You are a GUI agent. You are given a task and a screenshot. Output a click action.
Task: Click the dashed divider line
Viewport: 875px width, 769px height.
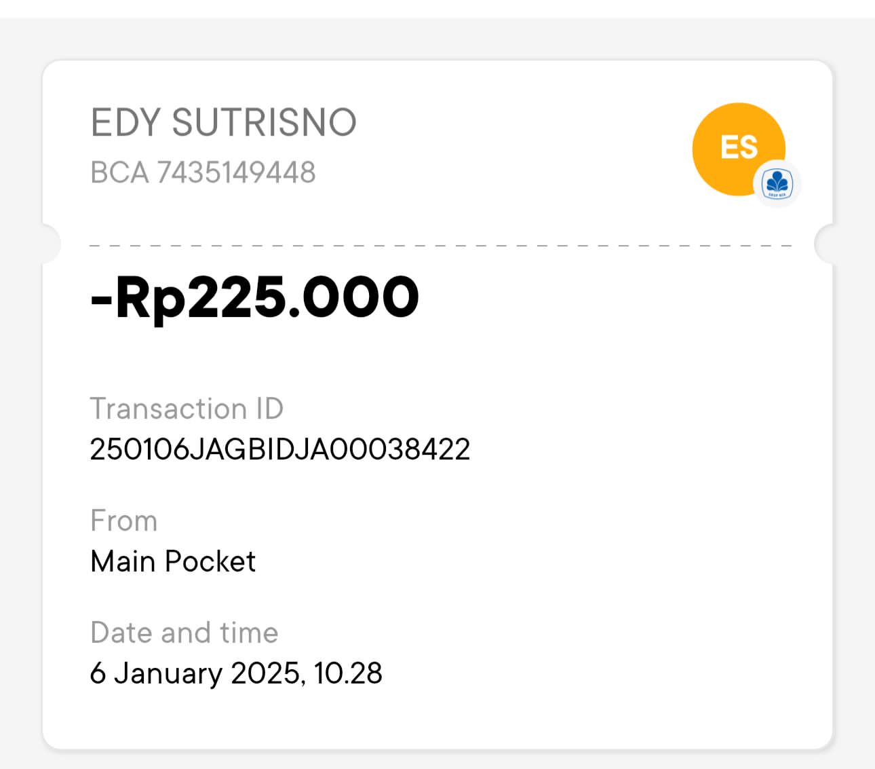tap(440, 245)
